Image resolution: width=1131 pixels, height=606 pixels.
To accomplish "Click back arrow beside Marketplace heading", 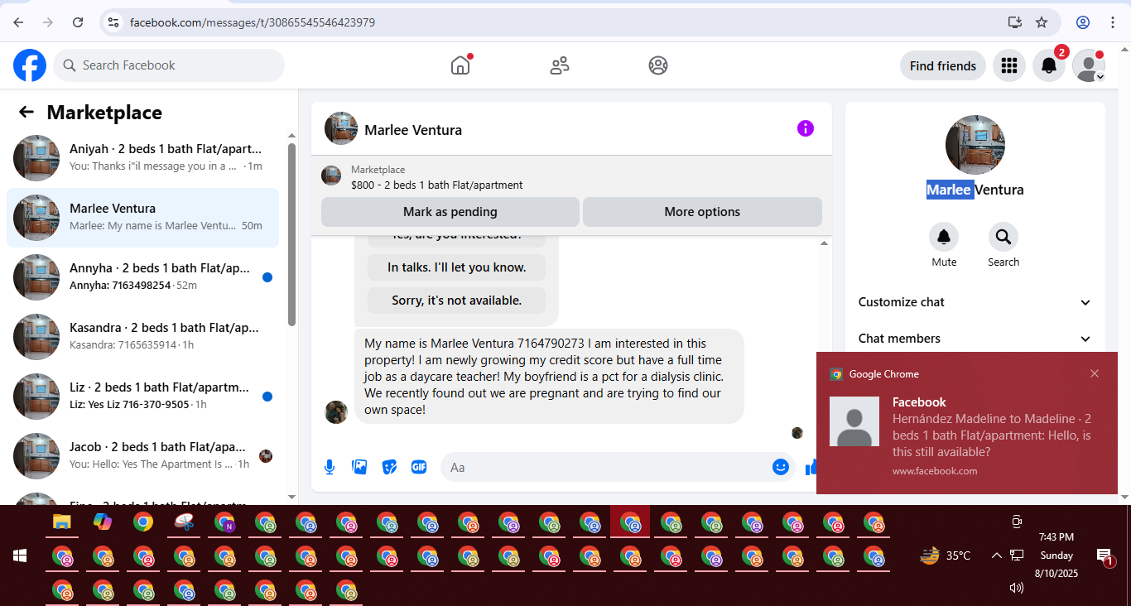I will tap(26, 113).
